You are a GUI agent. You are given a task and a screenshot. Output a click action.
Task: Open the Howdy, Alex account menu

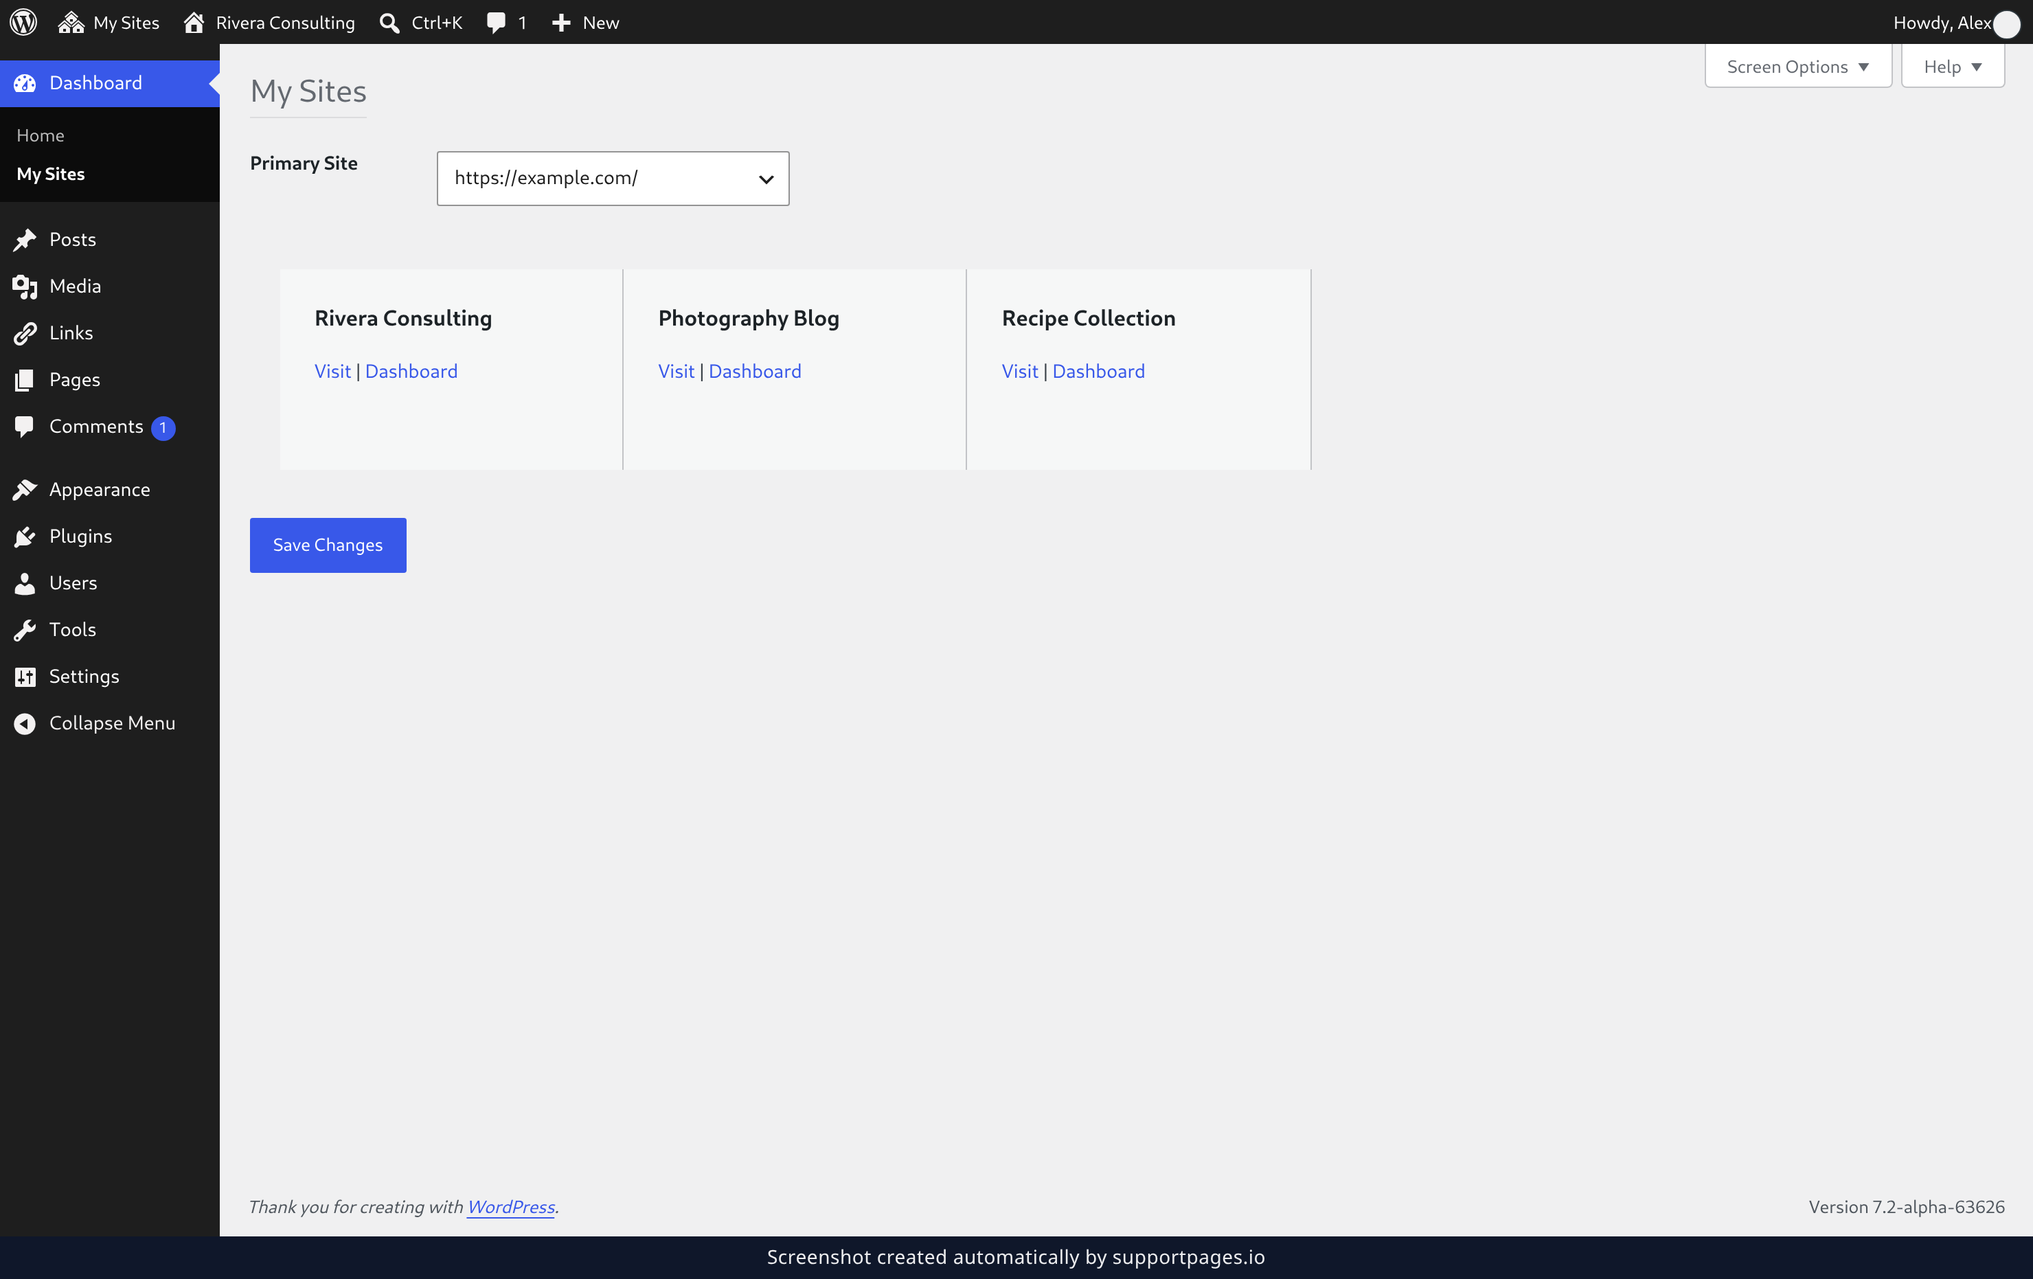click(1956, 23)
